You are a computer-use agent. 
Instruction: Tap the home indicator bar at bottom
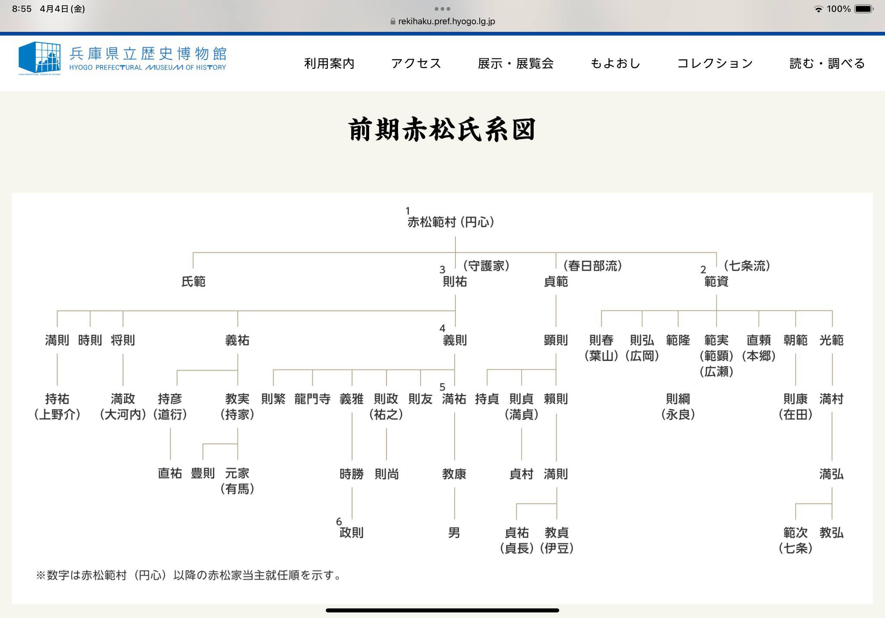442,610
